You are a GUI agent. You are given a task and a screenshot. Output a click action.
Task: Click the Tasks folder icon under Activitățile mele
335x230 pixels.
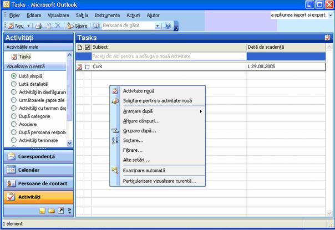pos(14,57)
